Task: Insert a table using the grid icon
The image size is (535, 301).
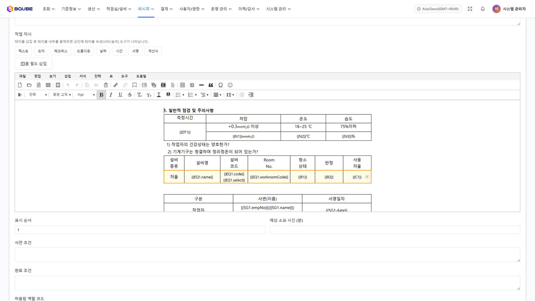Action: coord(183,85)
